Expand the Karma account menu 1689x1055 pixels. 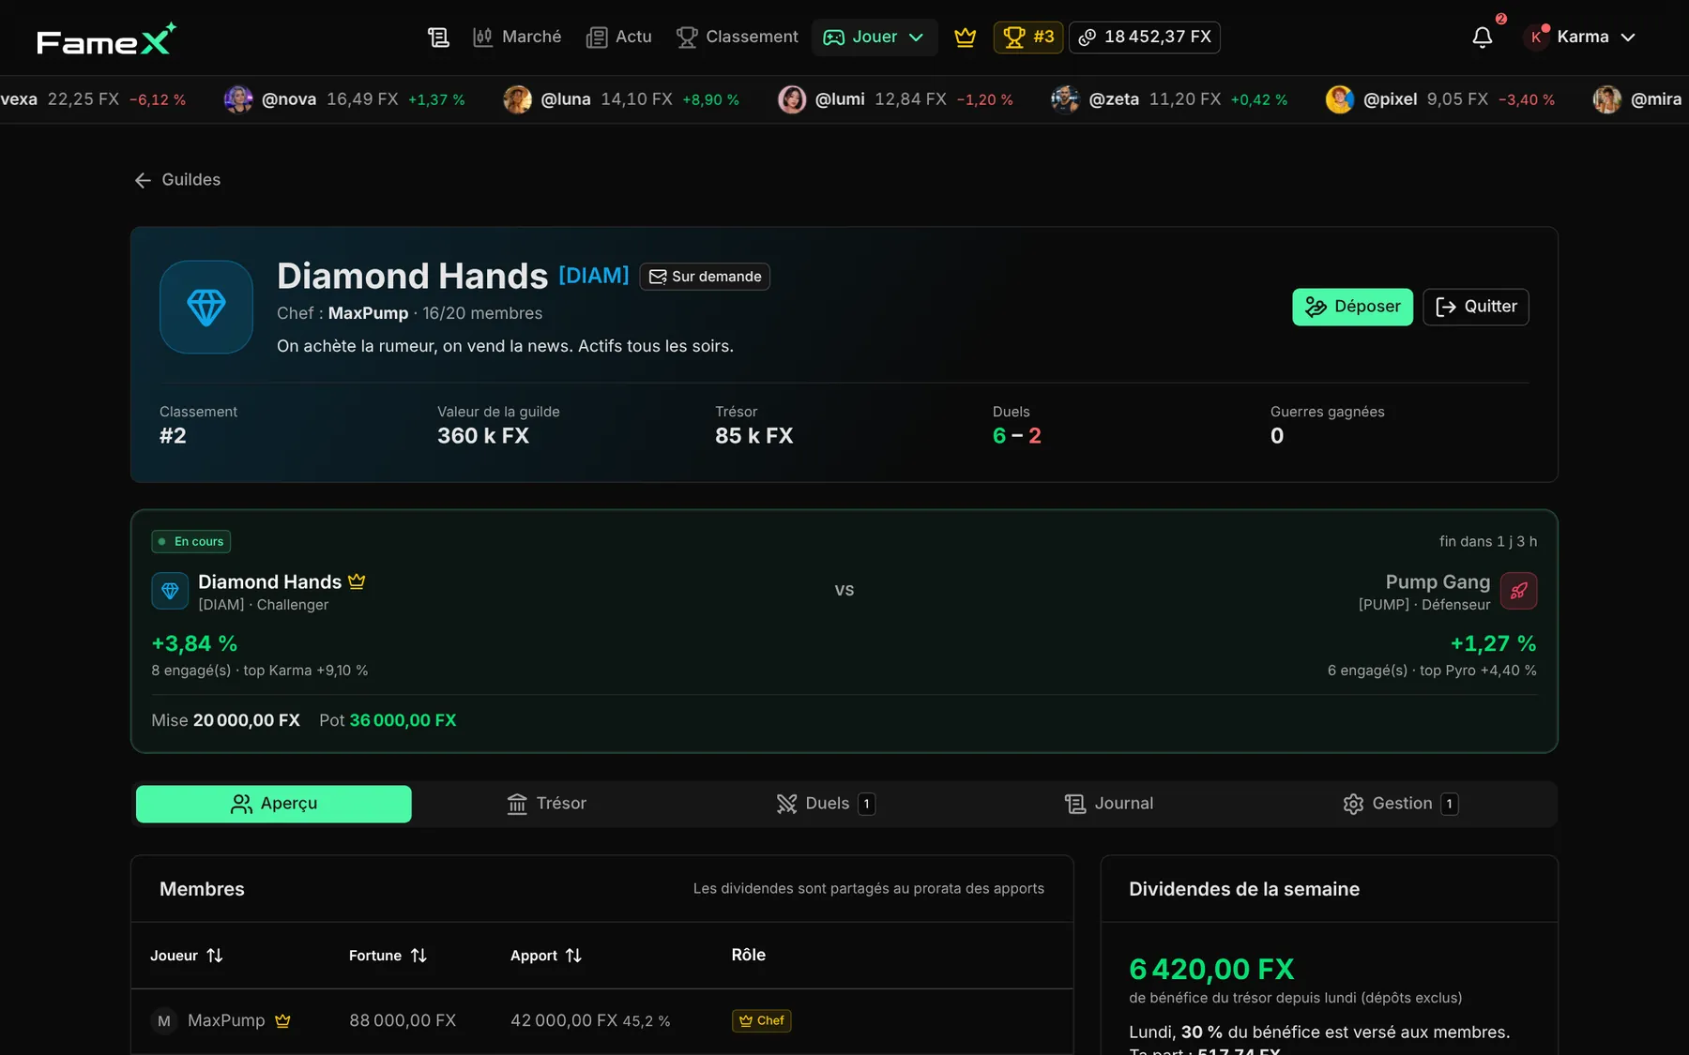(1582, 38)
